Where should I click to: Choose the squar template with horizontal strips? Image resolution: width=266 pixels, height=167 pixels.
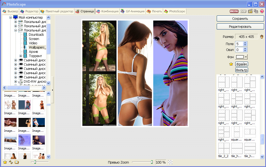(x=250, y=132)
